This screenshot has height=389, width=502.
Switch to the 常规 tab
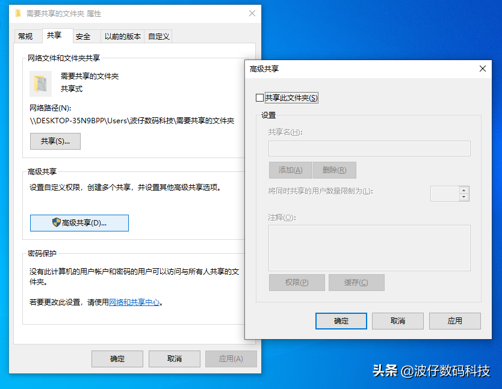tap(25, 37)
